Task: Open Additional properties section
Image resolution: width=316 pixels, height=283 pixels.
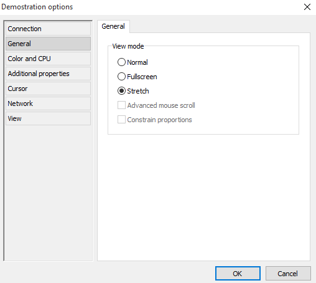Action: [x=48, y=74]
